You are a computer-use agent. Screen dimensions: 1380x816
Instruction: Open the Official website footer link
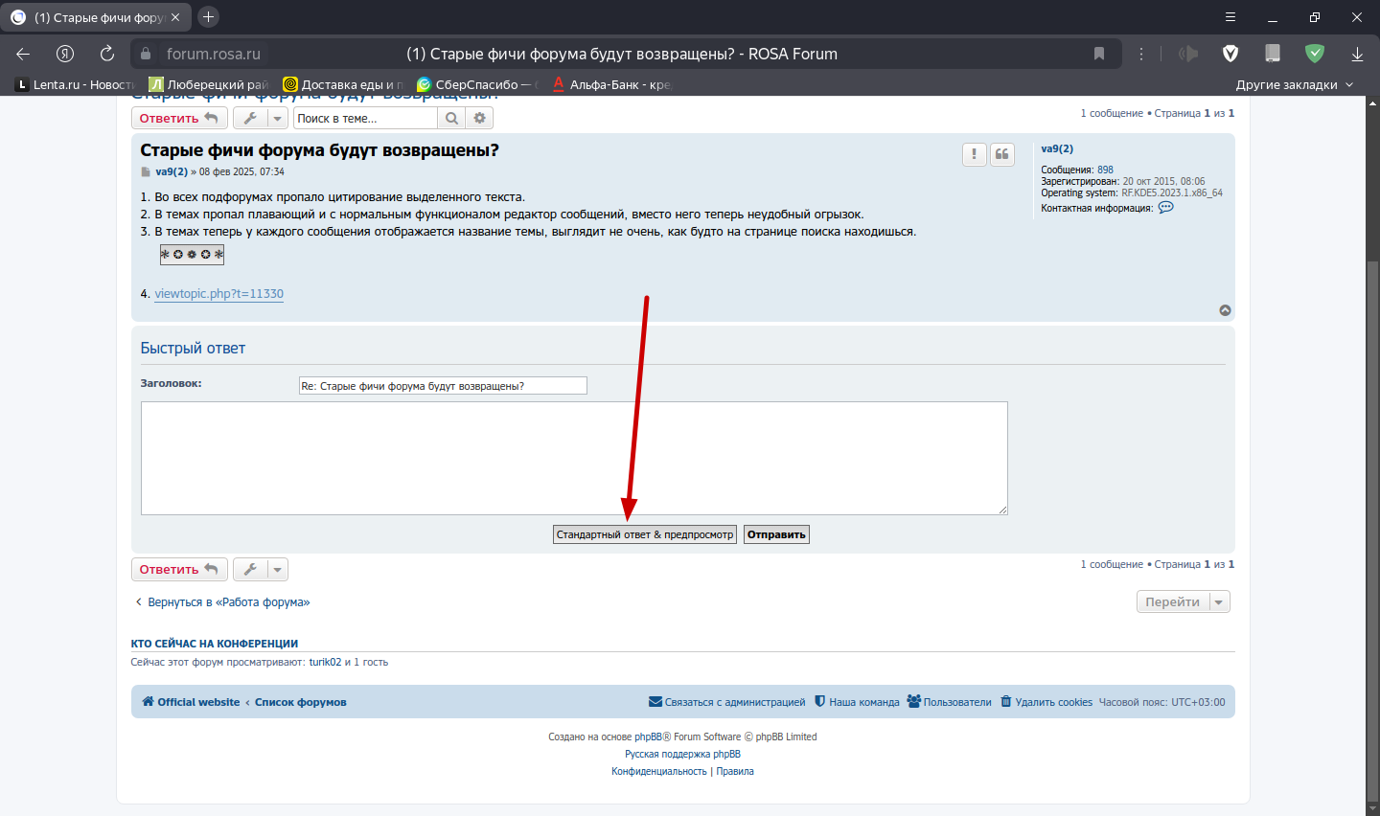191,702
